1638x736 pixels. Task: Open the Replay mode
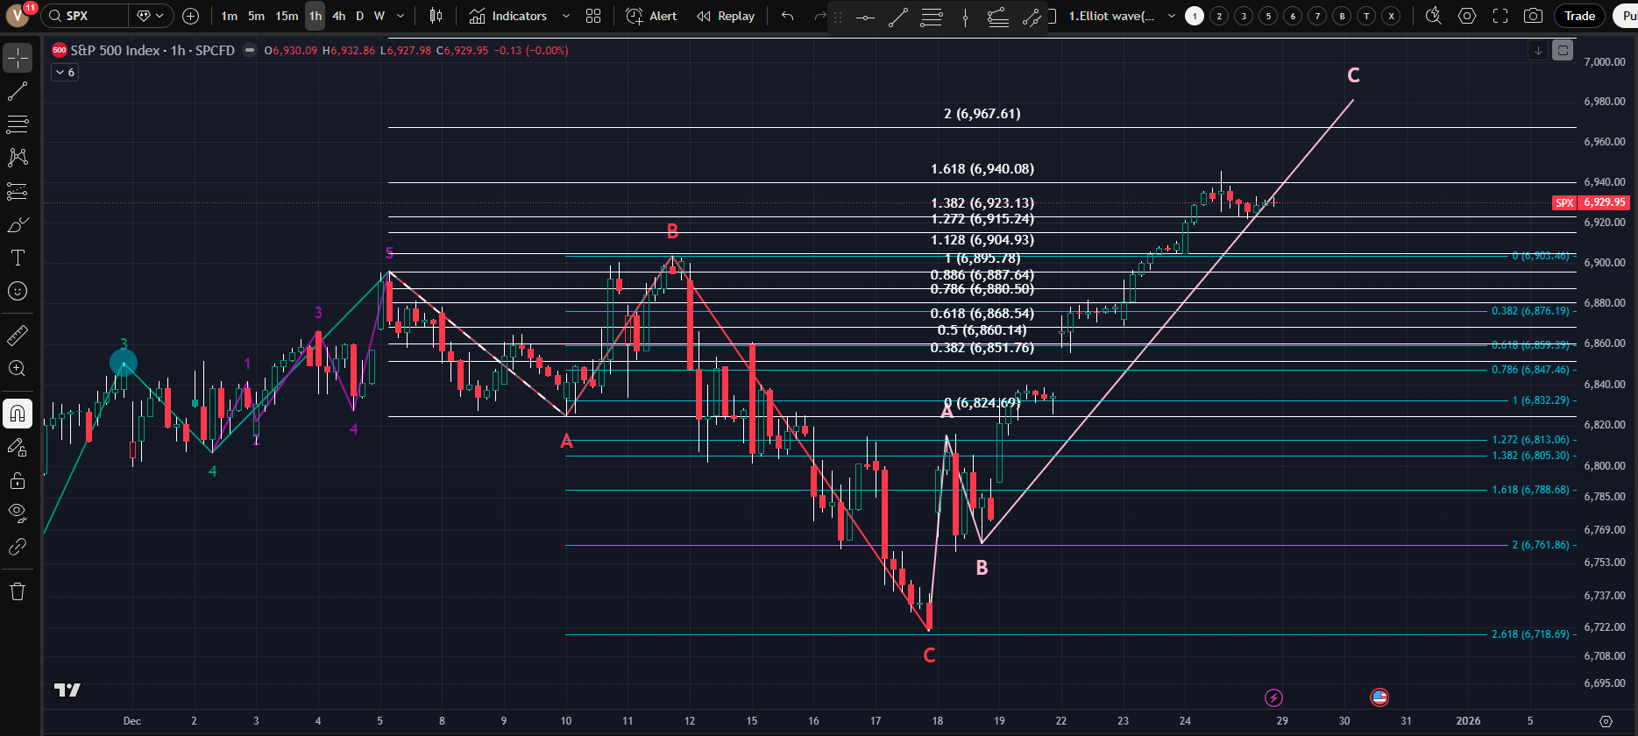726,16
